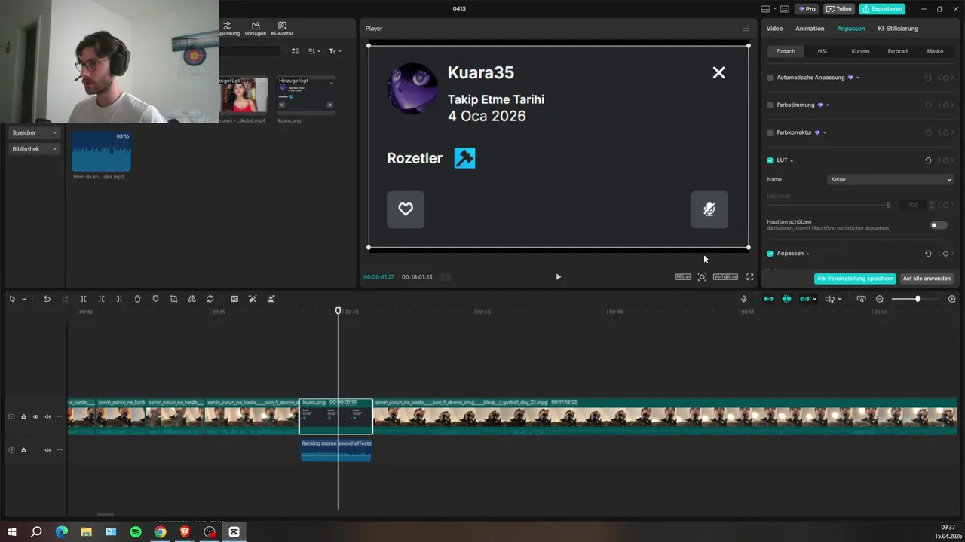Add keyframe for the LUT row

[945, 160]
